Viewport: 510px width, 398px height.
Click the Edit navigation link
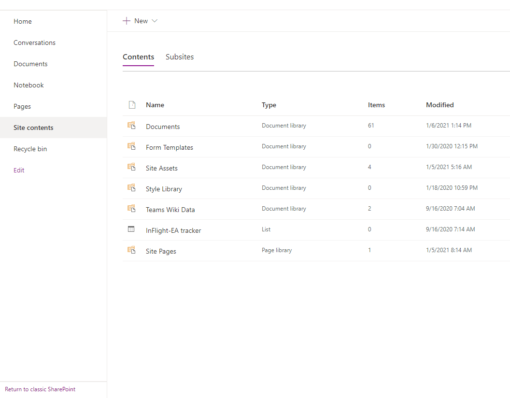click(19, 171)
